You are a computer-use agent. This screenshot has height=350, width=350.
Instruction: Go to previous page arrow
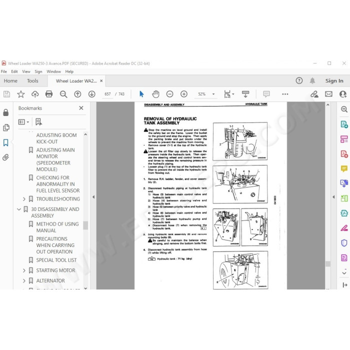[77, 94]
